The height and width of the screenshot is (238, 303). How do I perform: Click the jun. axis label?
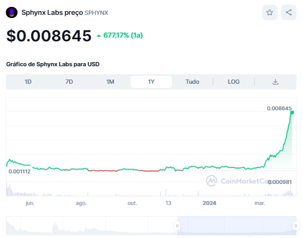tap(30, 203)
